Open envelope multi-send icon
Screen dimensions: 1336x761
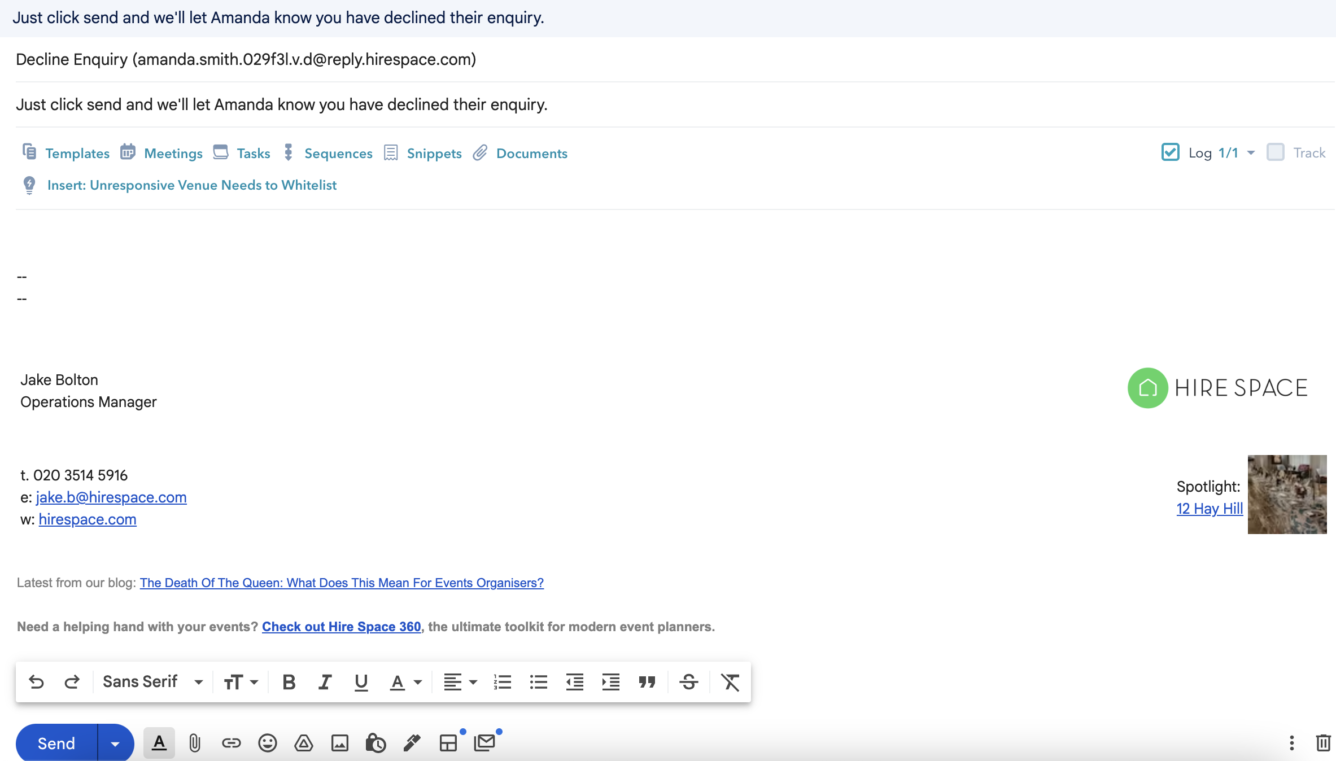(484, 743)
